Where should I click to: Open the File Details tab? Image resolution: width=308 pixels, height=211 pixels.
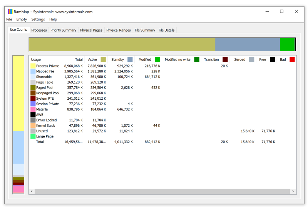[166, 30]
